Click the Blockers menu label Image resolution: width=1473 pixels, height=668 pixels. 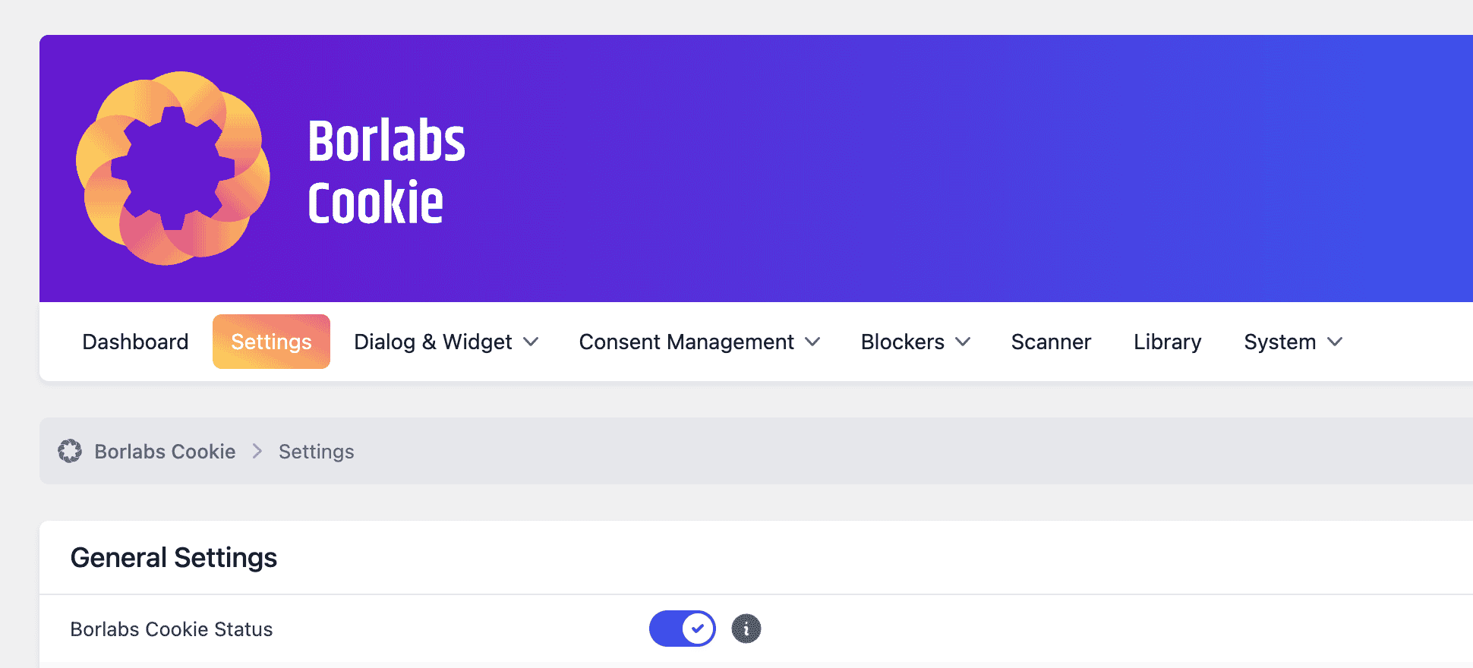(902, 342)
